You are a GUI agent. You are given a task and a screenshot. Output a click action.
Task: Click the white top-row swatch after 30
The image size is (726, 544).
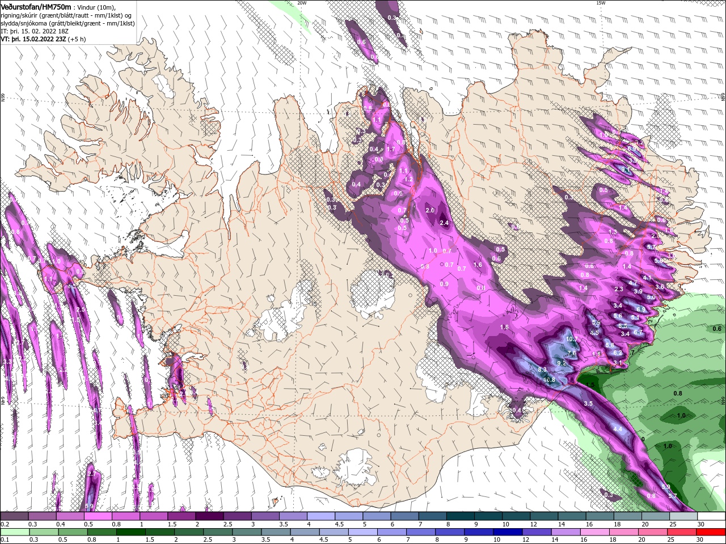click(x=711, y=516)
